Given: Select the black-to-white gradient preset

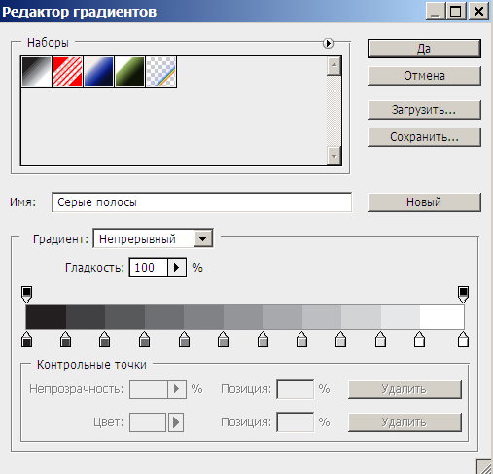Looking at the screenshot, I should pyautogui.click(x=36, y=71).
